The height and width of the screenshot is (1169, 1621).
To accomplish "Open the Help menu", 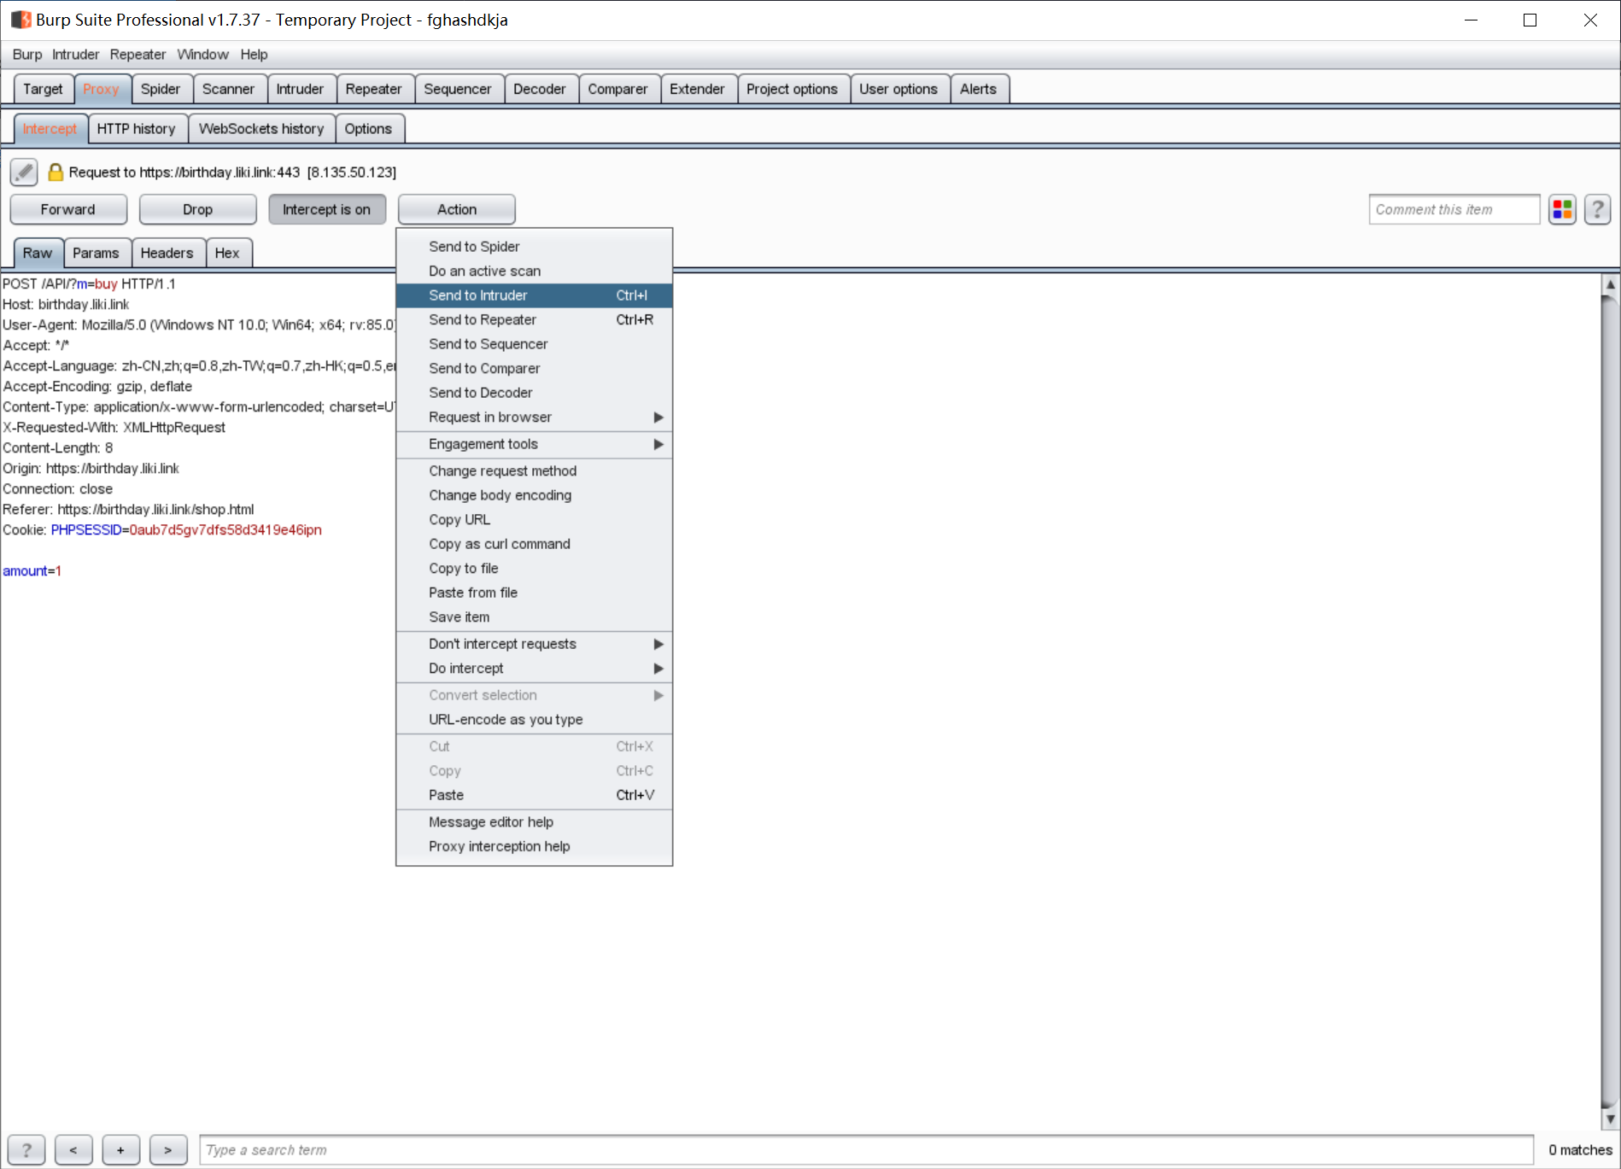I will pos(254,54).
